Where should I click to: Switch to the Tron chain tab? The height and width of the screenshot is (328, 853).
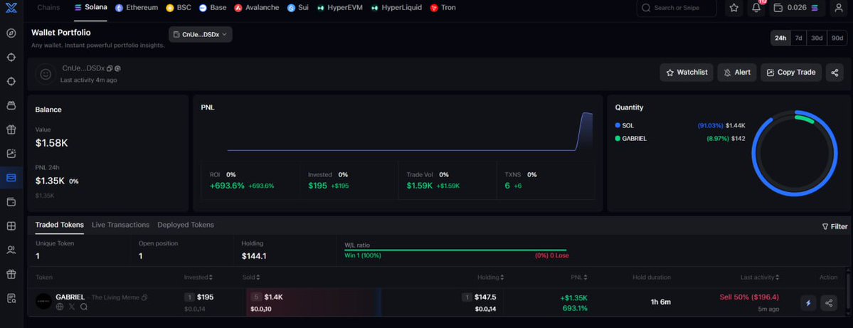(443, 8)
